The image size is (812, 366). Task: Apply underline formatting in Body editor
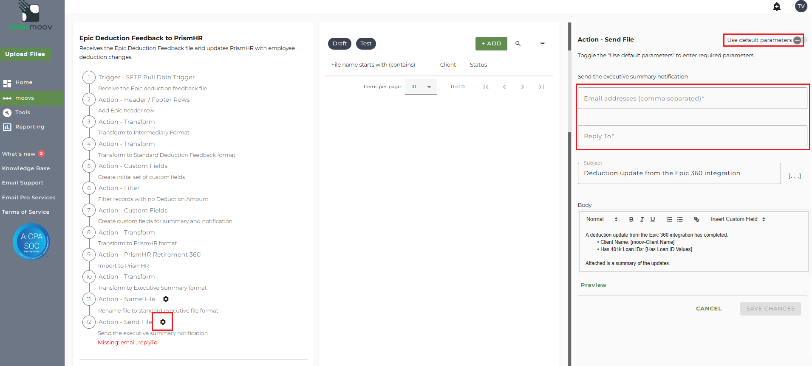(653, 219)
